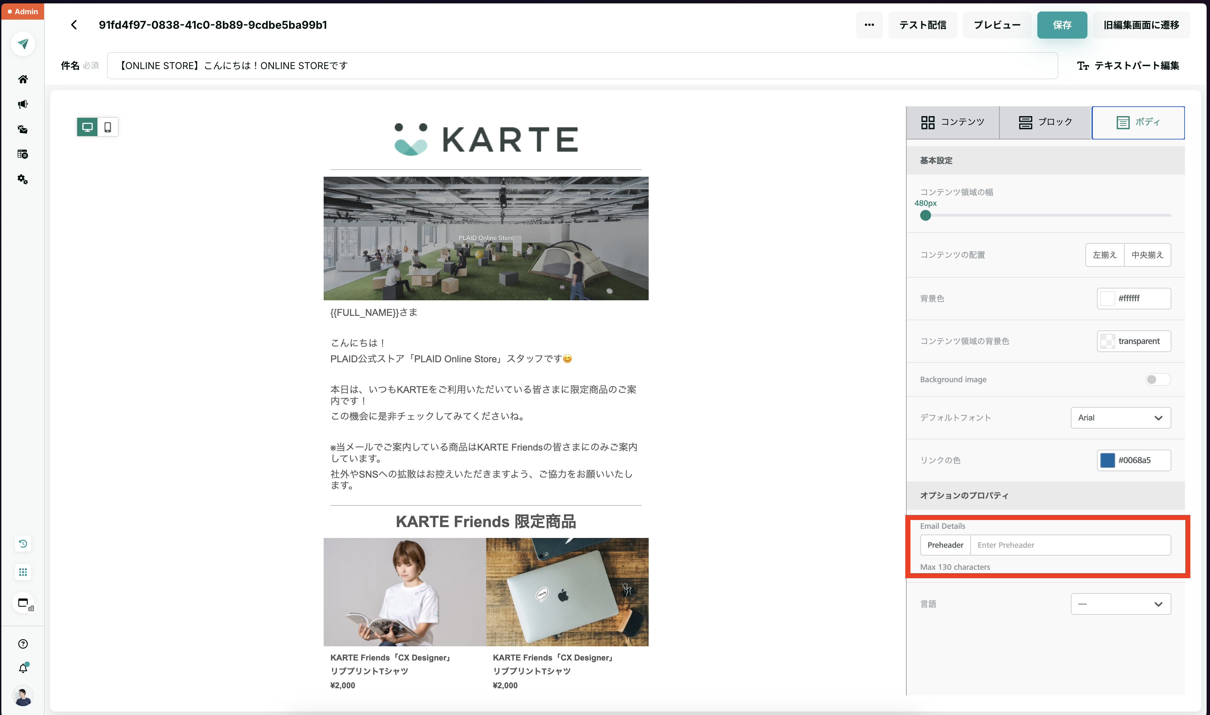Click the KARTE Friends 限定商品 heading
Viewport: 1210px width, 715px height.
485,522
